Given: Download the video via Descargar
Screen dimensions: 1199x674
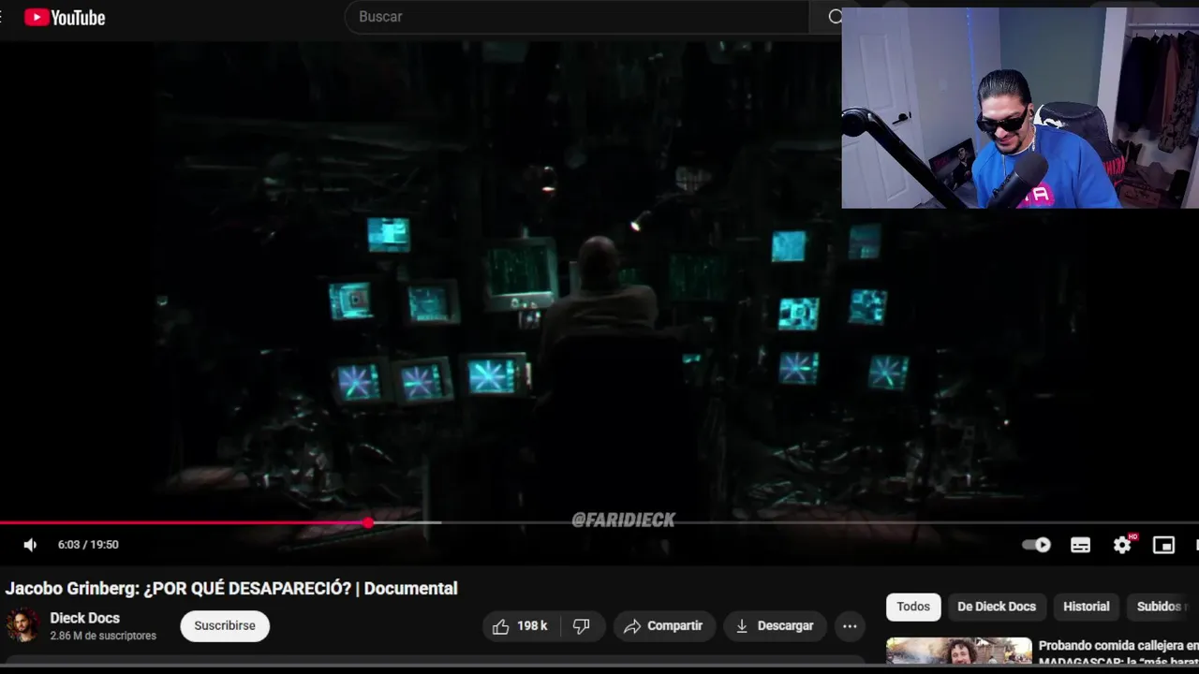Looking at the screenshot, I should [x=774, y=625].
